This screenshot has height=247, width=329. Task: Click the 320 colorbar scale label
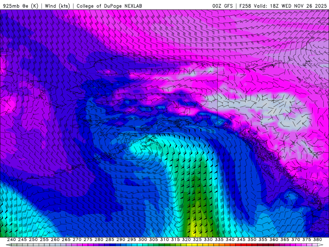tap(186, 240)
